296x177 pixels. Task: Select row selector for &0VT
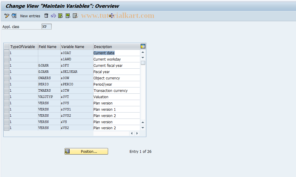tap(7, 97)
